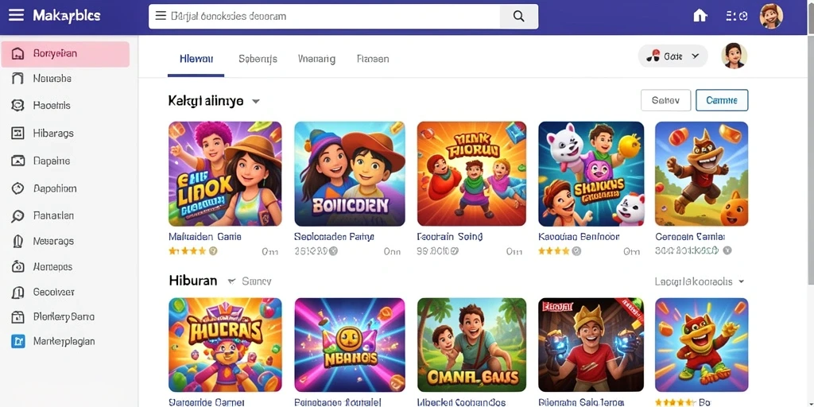Open the MUCRAS game thumbnail
The height and width of the screenshot is (407, 814).
click(x=225, y=345)
